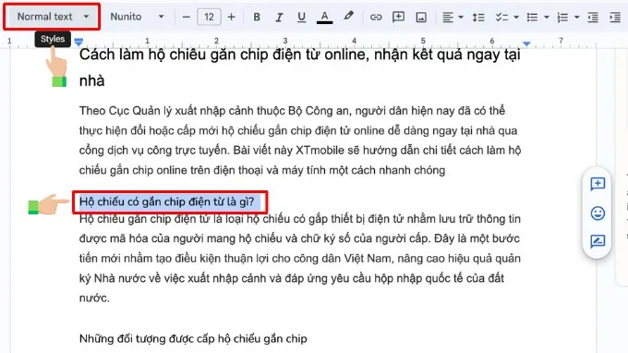Screen dimensions: 628x353
Task: Click the Suggest edits side button
Action: (598, 241)
